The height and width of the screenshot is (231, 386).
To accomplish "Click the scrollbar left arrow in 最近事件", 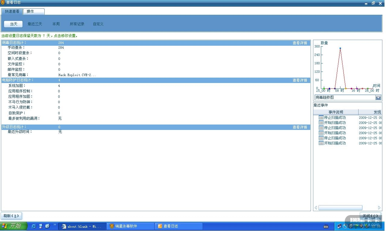I will pyautogui.click(x=316, y=208).
